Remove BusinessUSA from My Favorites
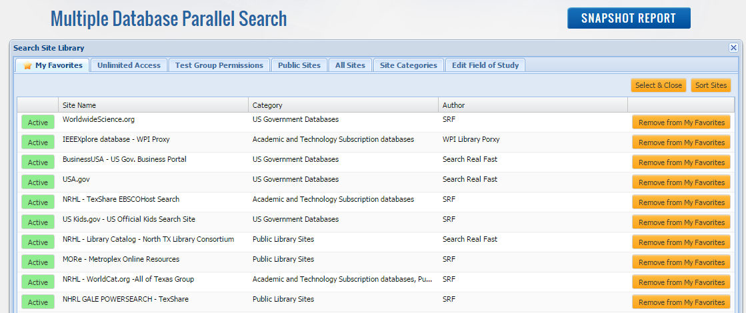 coord(681,162)
